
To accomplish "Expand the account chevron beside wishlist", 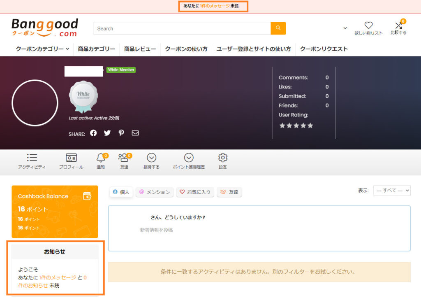I will [345, 28].
